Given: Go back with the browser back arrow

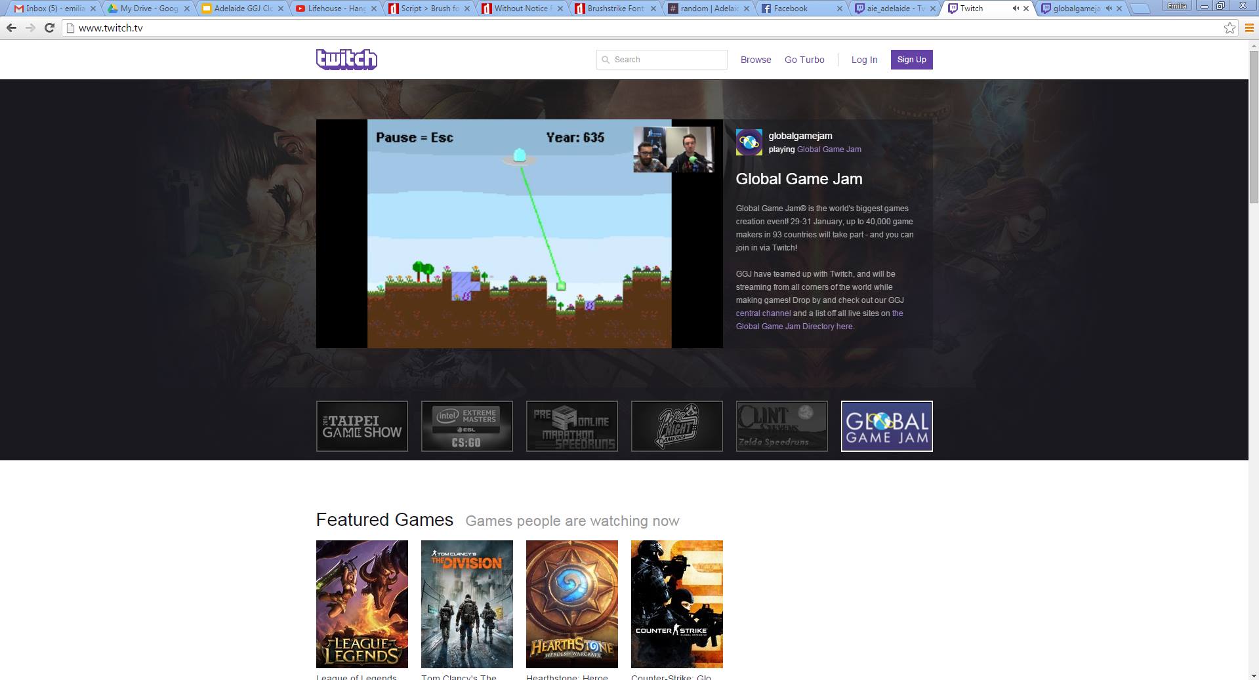Looking at the screenshot, I should (x=11, y=28).
